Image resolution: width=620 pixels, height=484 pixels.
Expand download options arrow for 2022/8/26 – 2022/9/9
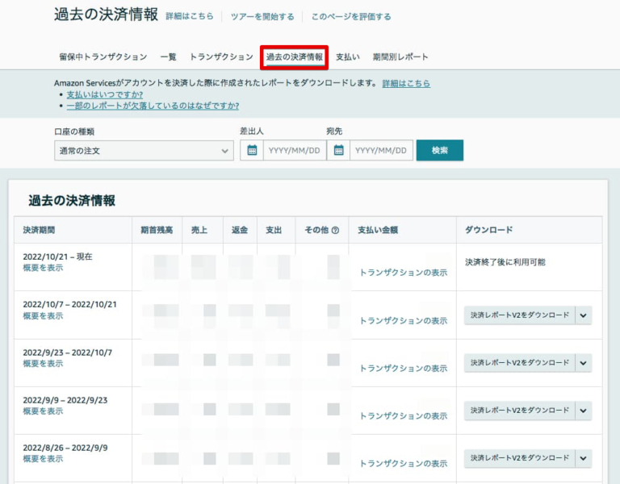(583, 458)
